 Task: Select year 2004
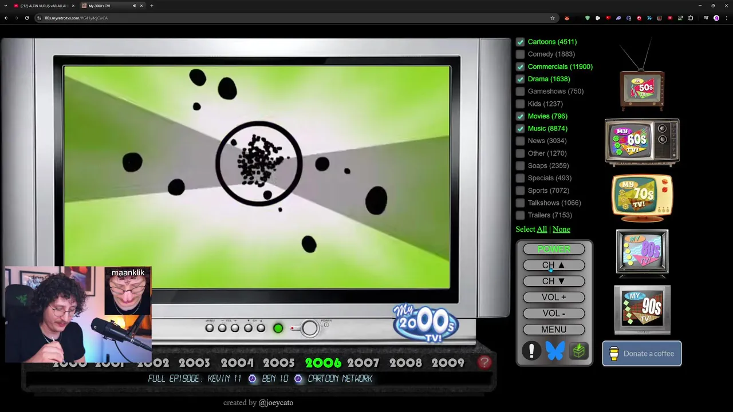click(237, 363)
